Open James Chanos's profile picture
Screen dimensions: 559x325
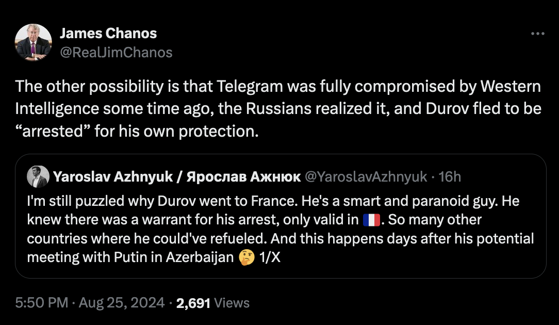pos(34,42)
